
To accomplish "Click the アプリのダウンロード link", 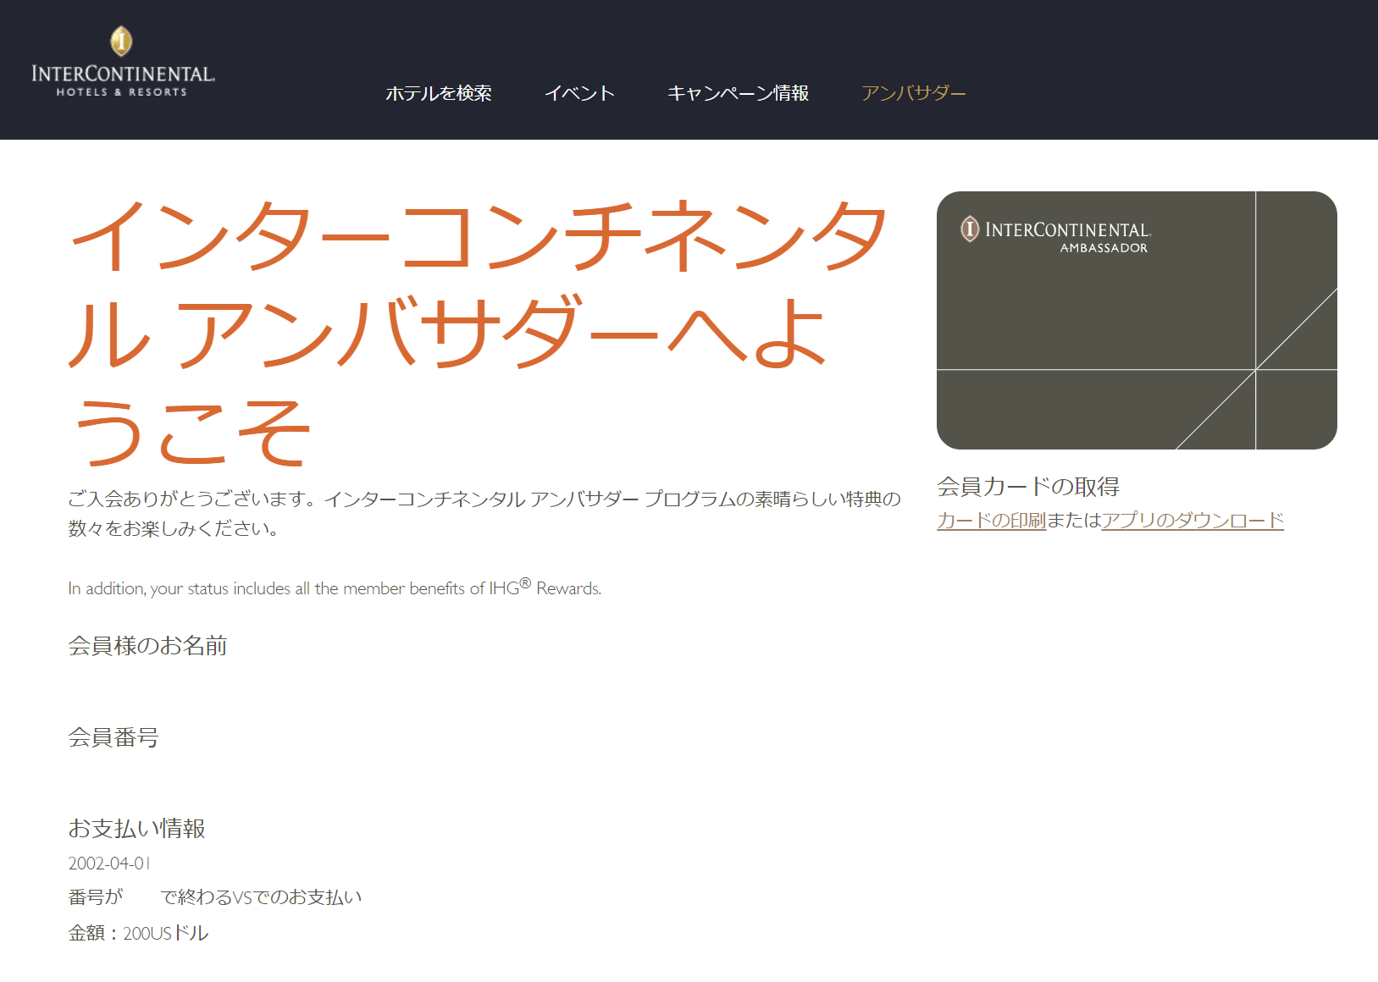I will (1193, 520).
